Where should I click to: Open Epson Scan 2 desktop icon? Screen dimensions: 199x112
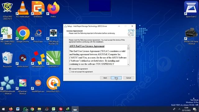(191, 9)
